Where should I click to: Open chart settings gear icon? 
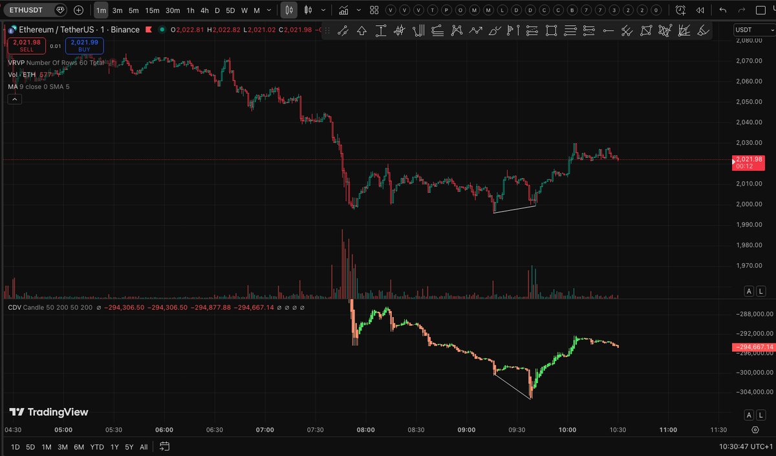[755, 429]
